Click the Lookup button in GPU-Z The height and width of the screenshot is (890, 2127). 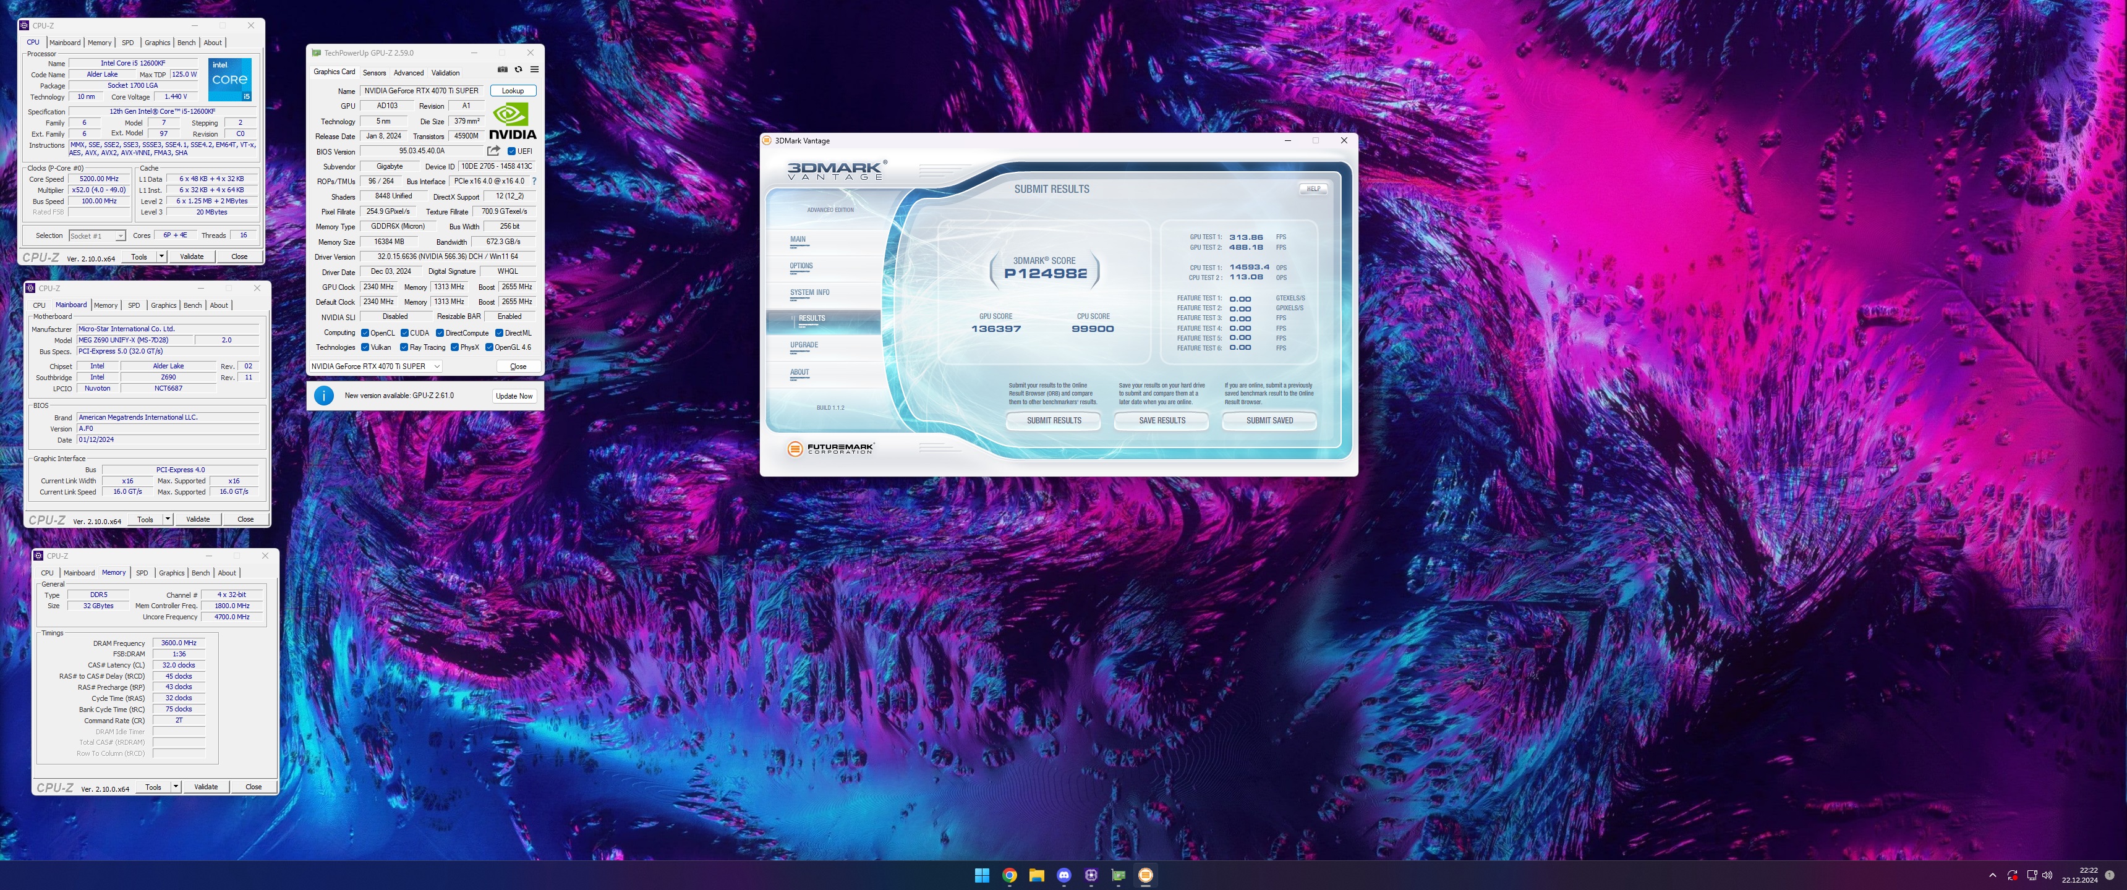coord(513,90)
